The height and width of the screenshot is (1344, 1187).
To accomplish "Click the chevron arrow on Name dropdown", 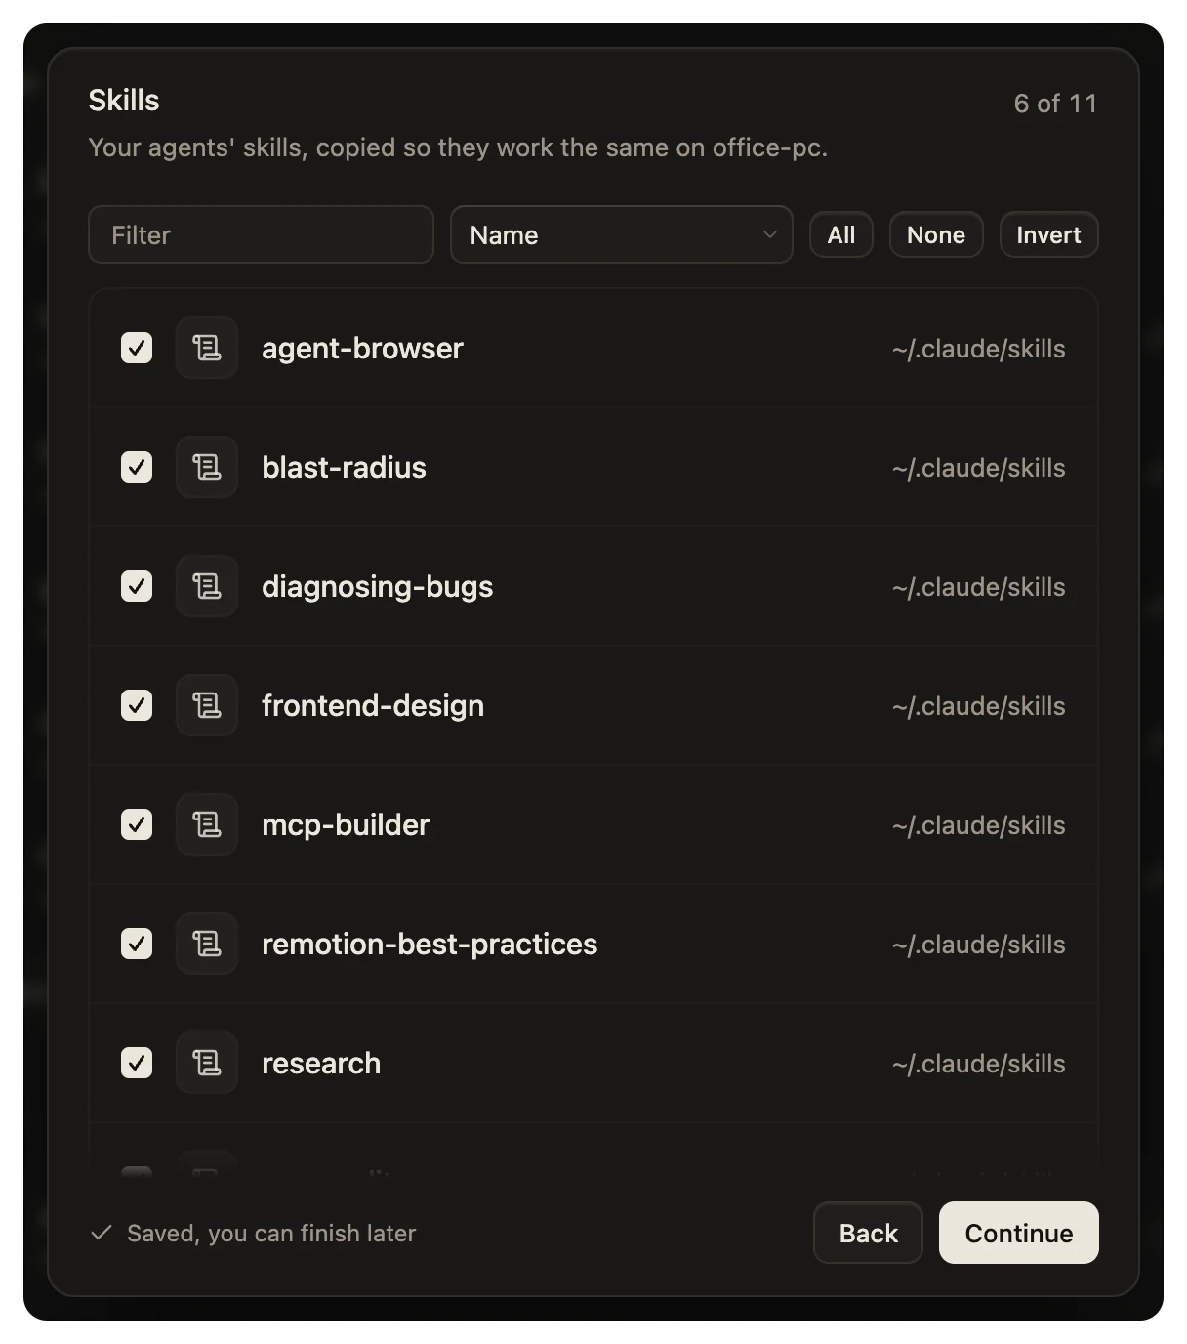I will (769, 234).
